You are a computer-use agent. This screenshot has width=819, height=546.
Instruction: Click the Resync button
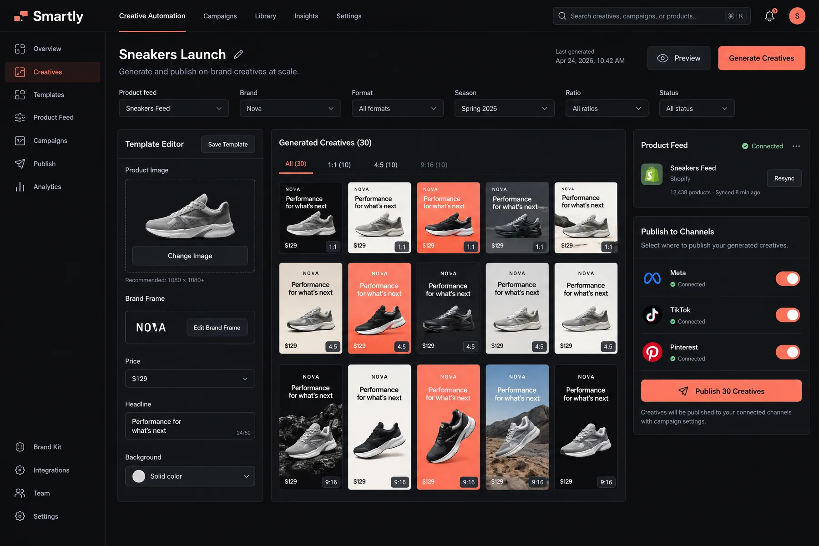coord(784,178)
